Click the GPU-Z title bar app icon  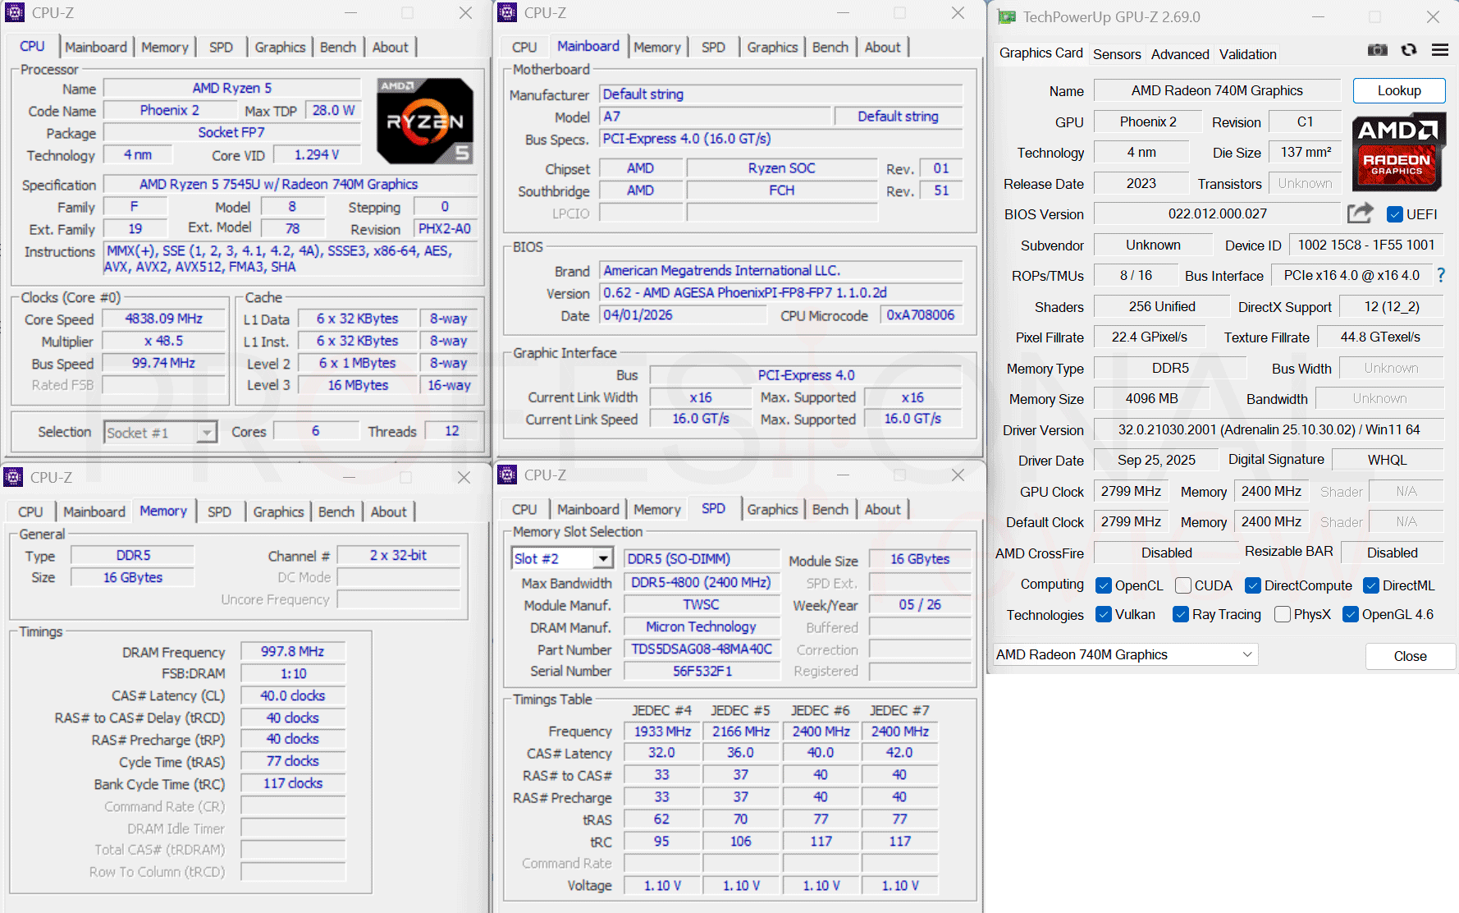(x=1007, y=17)
